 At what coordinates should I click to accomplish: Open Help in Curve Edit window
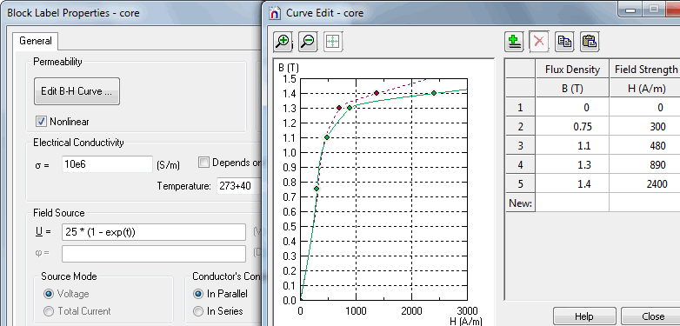tap(584, 316)
